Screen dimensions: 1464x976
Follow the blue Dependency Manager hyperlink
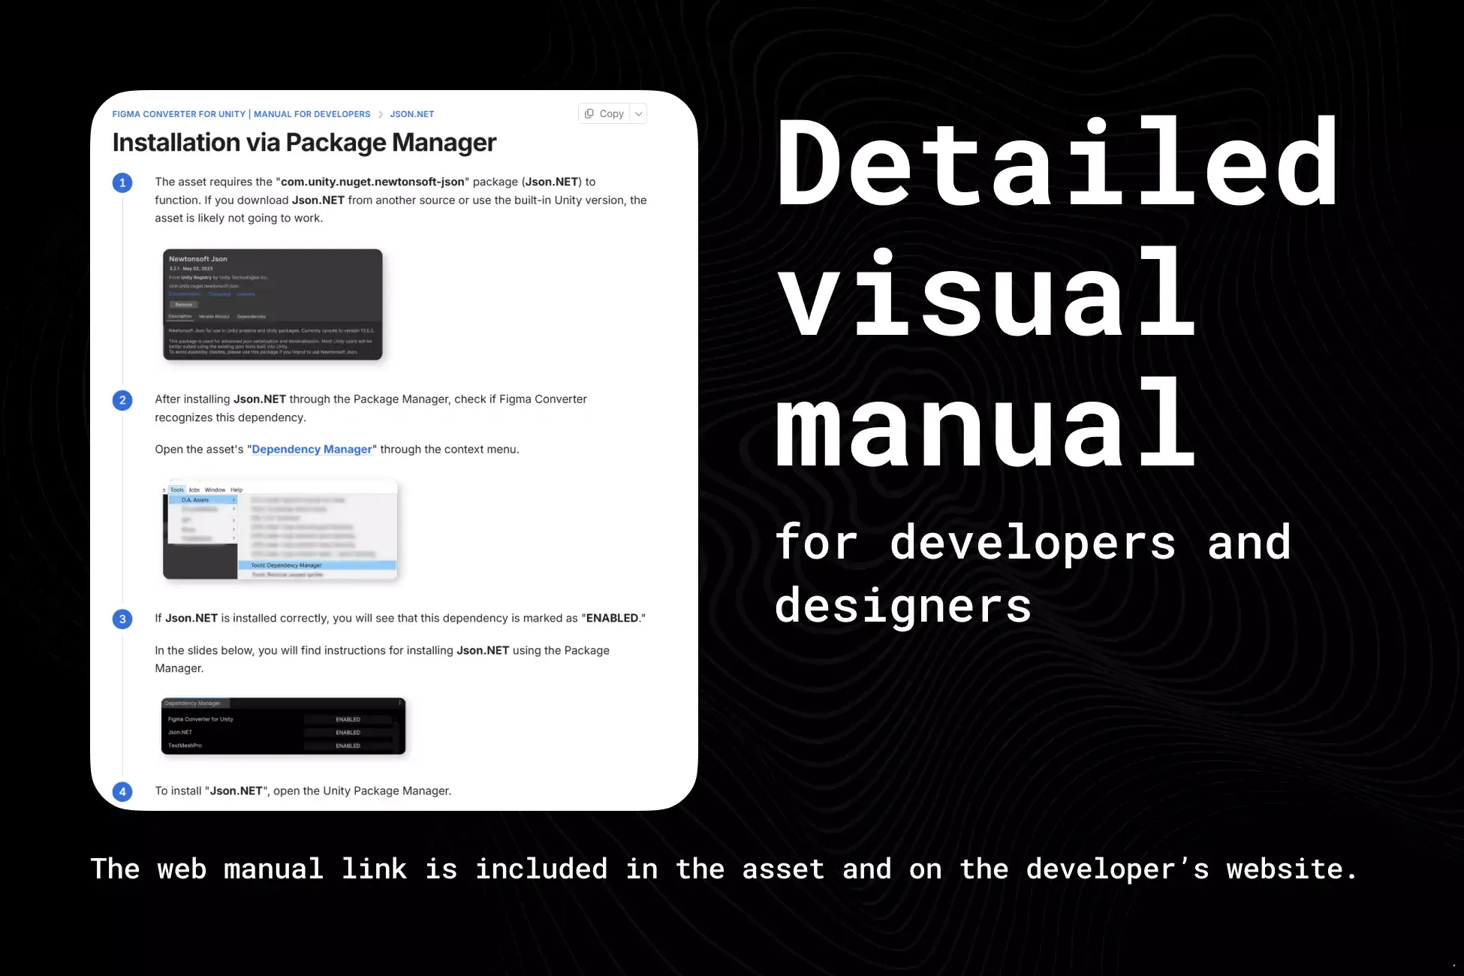tap(312, 449)
